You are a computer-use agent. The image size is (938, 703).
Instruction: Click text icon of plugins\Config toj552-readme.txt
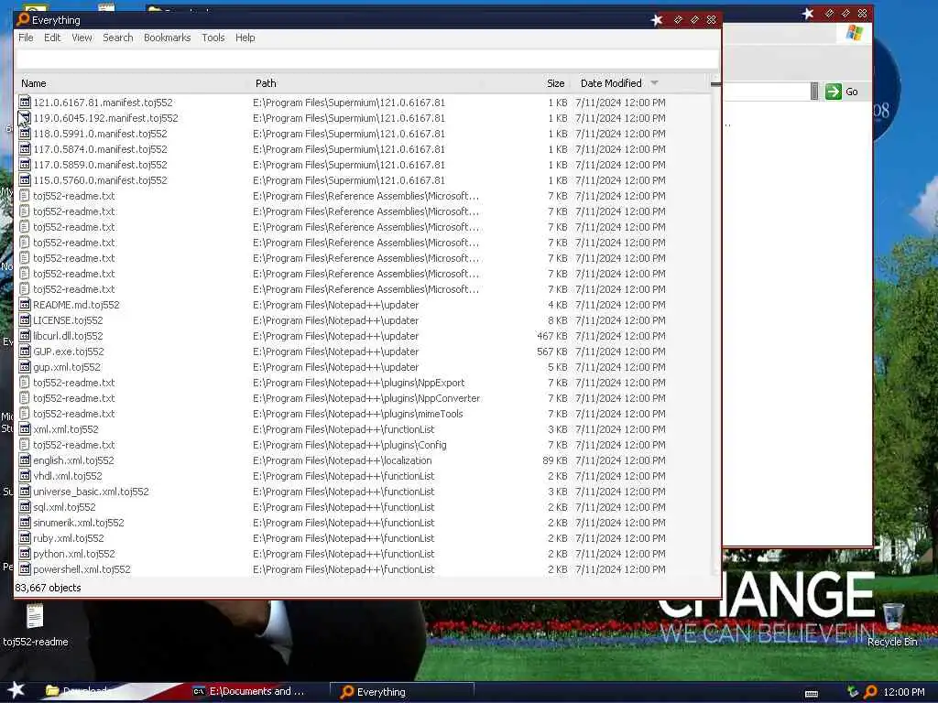[25, 444]
